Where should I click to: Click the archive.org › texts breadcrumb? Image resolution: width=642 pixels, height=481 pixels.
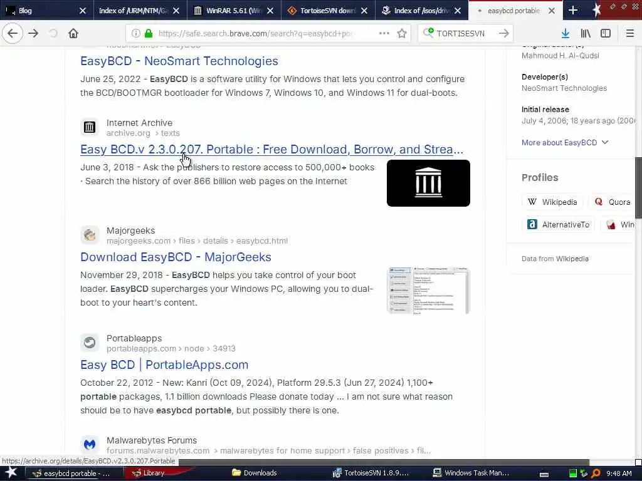pos(143,133)
